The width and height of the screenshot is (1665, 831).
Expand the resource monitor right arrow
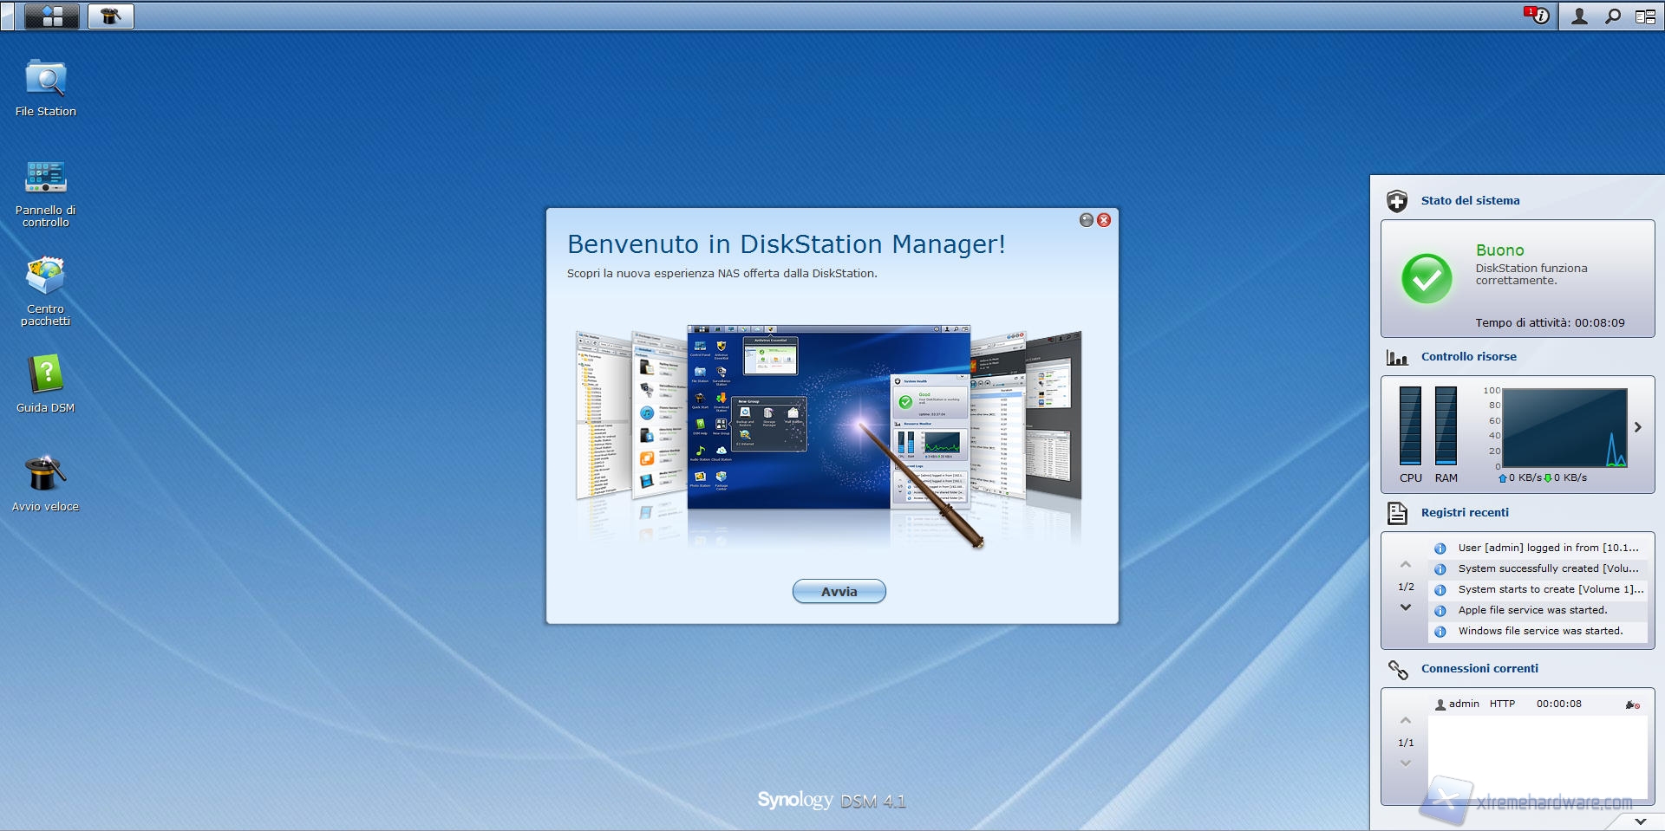(1637, 427)
